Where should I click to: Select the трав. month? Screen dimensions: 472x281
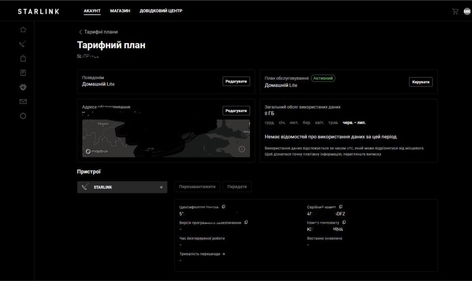coord(333,122)
